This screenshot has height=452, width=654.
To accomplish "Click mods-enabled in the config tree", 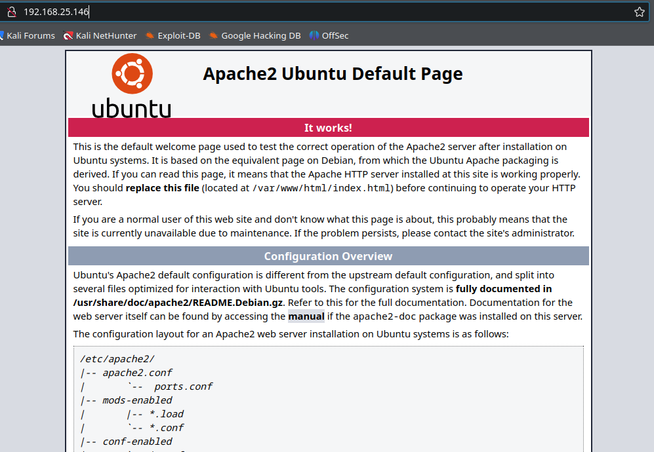I will click(137, 400).
